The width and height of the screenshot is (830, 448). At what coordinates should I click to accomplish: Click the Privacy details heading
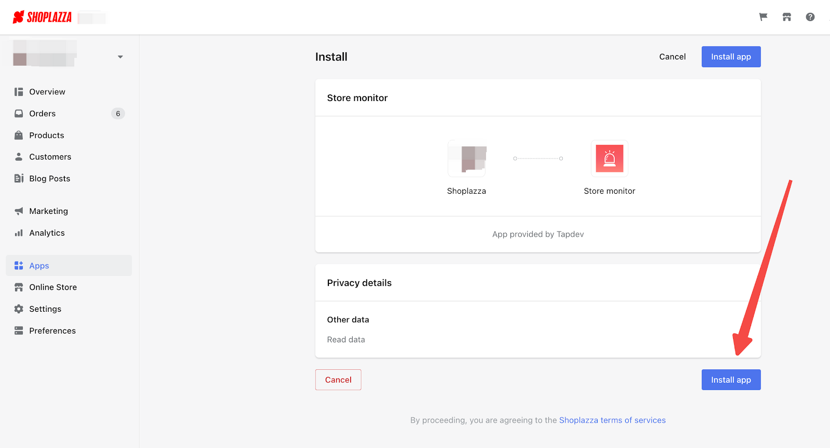tap(359, 283)
